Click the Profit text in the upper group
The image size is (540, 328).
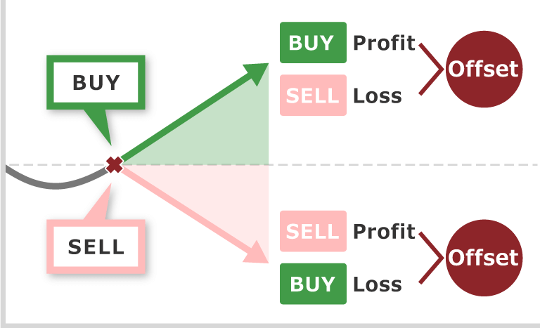pyautogui.click(x=384, y=43)
